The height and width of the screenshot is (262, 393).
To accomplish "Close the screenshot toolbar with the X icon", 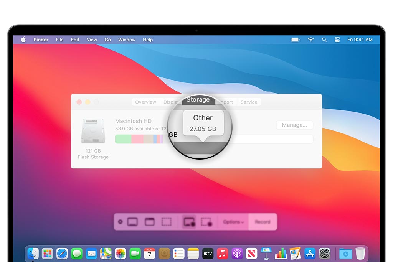I will tap(120, 222).
